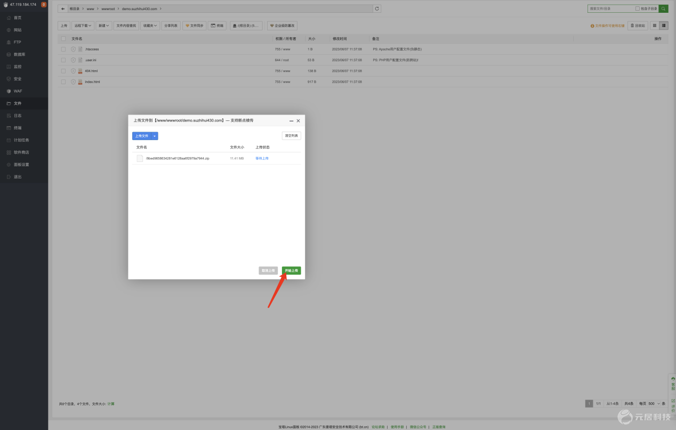
Task: Click the back arrow in the path bar
Action: pos(63,9)
